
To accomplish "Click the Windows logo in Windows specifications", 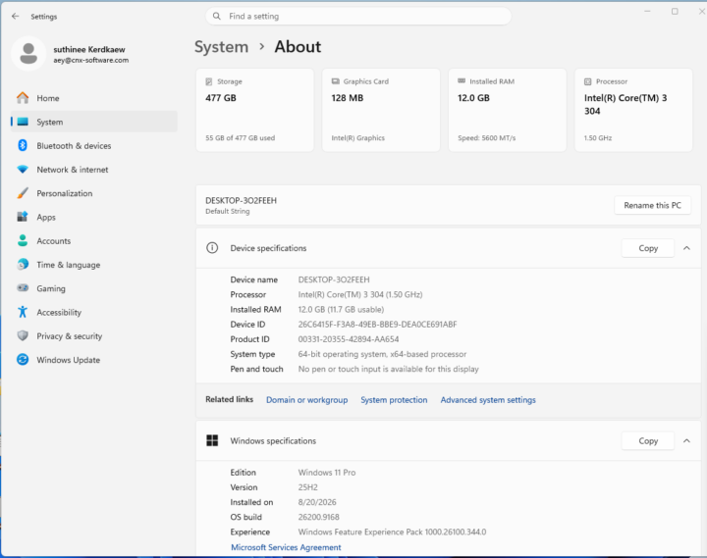I will click(212, 440).
